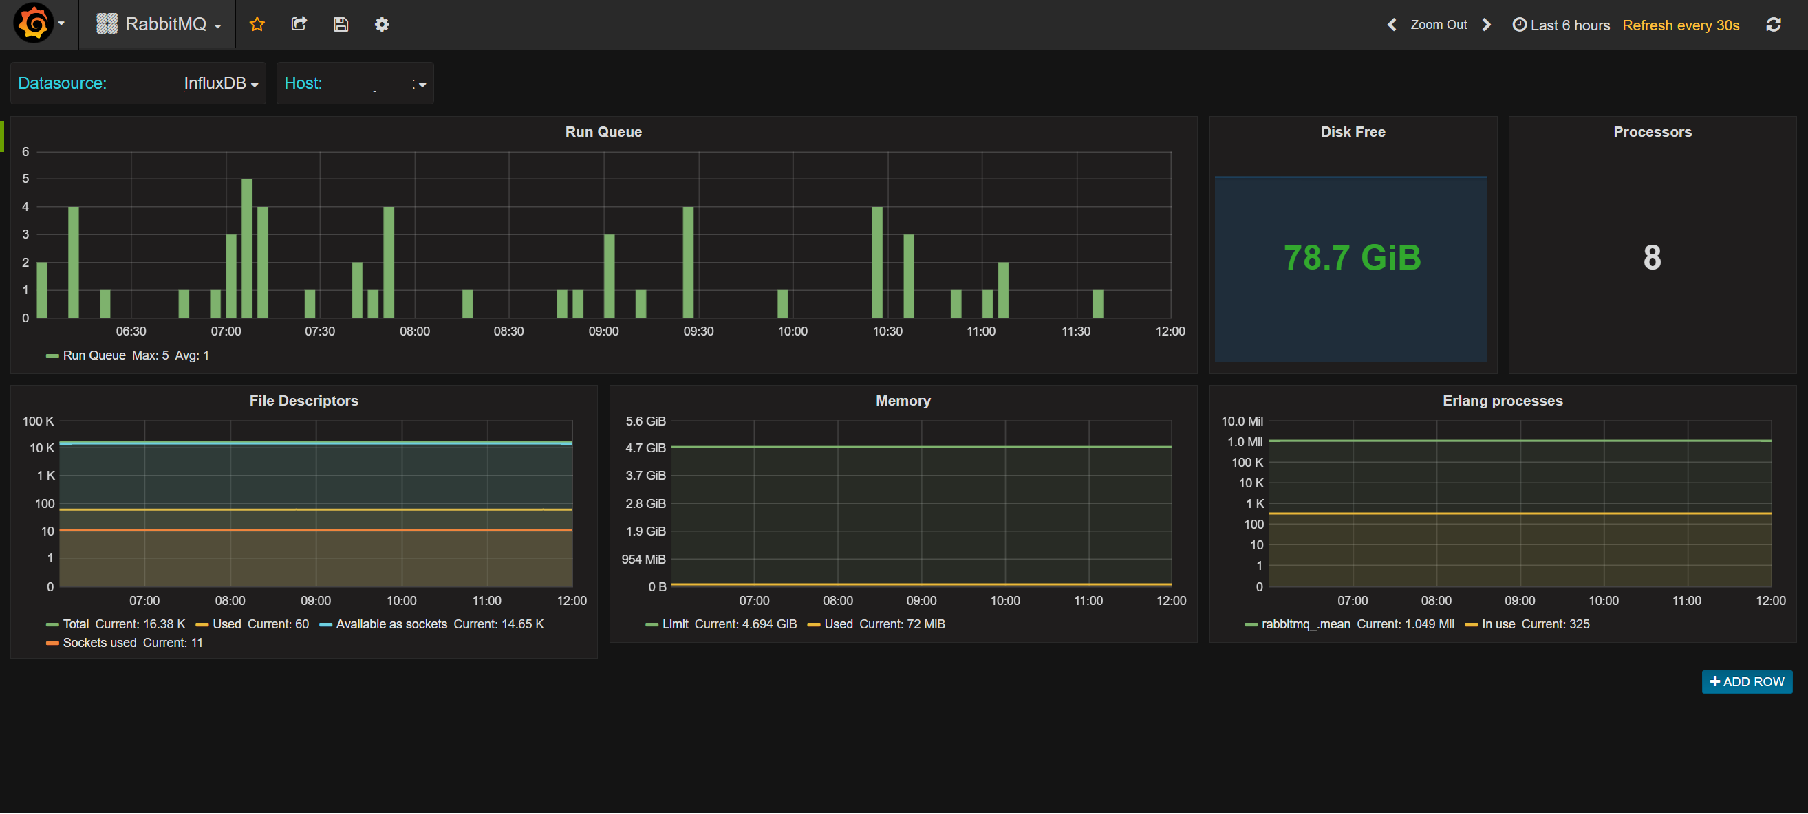Click the Zoom Out button
Screen dimensions: 1808x814
[1438, 25]
